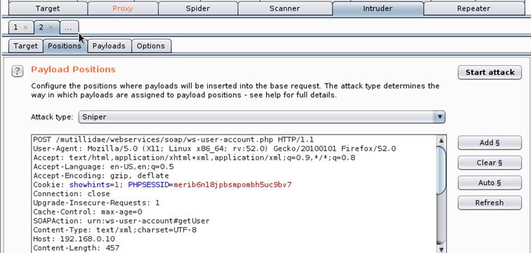This screenshot has width=531, height=253.
Task: Select the Sniper attack type combo box
Action: pos(262,117)
